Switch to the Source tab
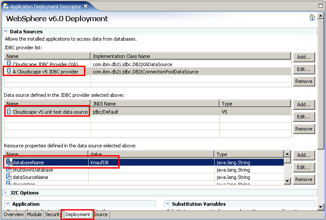This screenshot has height=220, width=326. [x=101, y=214]
